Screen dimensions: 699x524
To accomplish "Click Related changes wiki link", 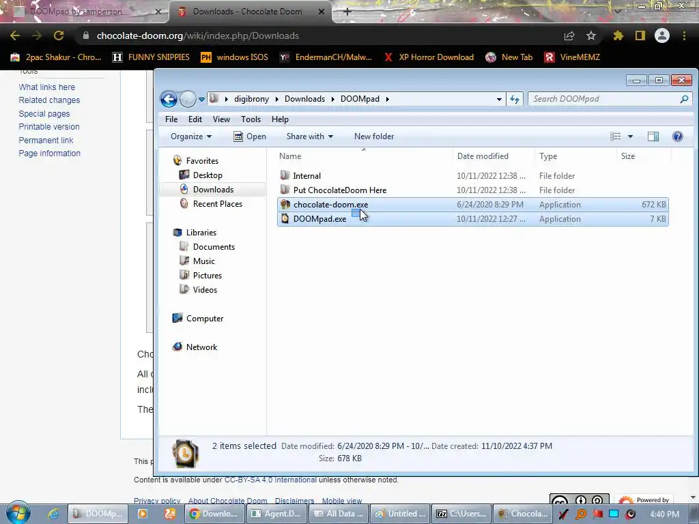I will tap(49, 100).
